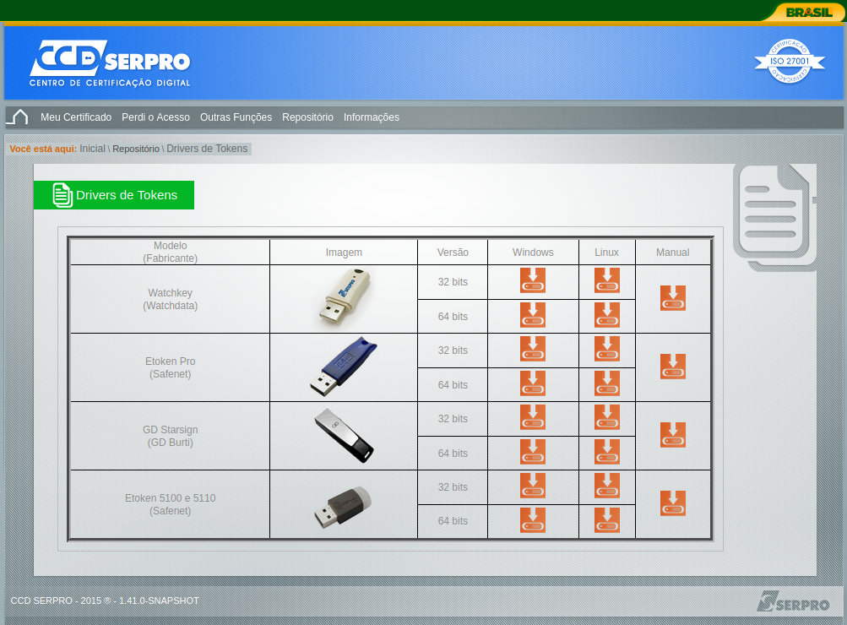This screenshot has width=847, height=625.
Task: Download Etoken 5100 e 5110 32 bits Linux driver
Action: [606, 486]
